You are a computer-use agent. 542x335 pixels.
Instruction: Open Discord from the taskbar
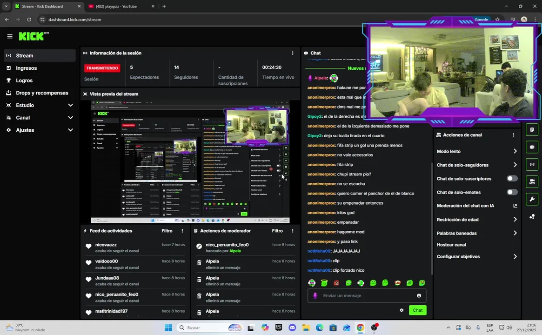(292, 328)
